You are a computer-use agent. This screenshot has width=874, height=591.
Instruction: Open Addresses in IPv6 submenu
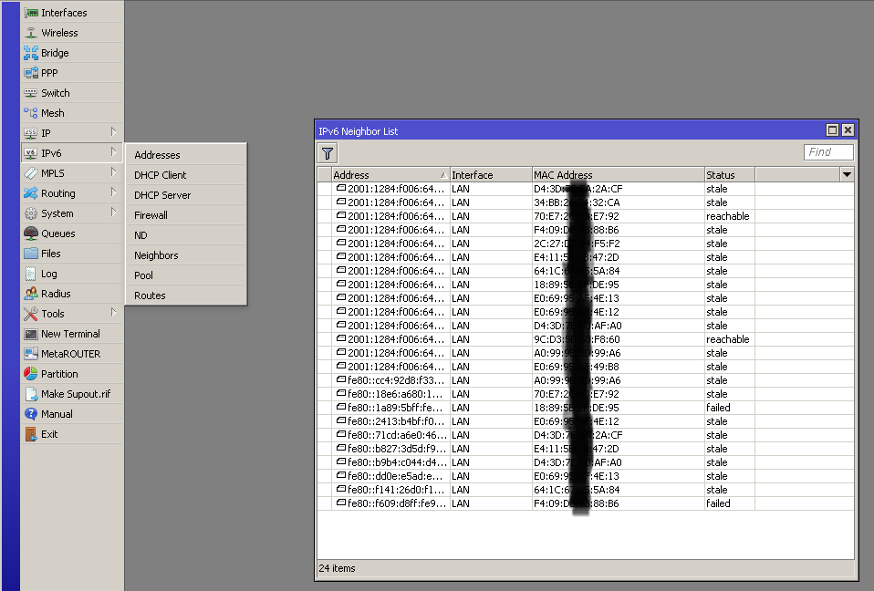click(x=185, y=155)
